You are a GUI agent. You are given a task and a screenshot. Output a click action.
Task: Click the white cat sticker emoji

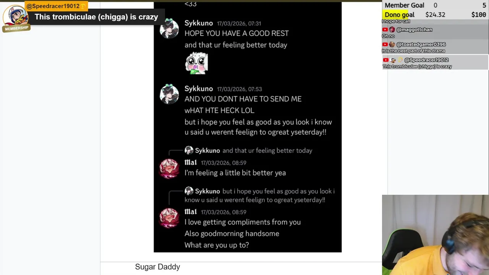tap(196, 63)
